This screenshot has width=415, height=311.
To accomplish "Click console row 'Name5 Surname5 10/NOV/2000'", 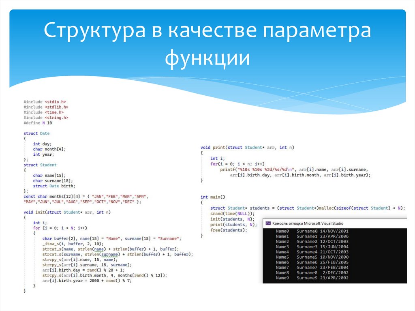I will coord(312,257).
